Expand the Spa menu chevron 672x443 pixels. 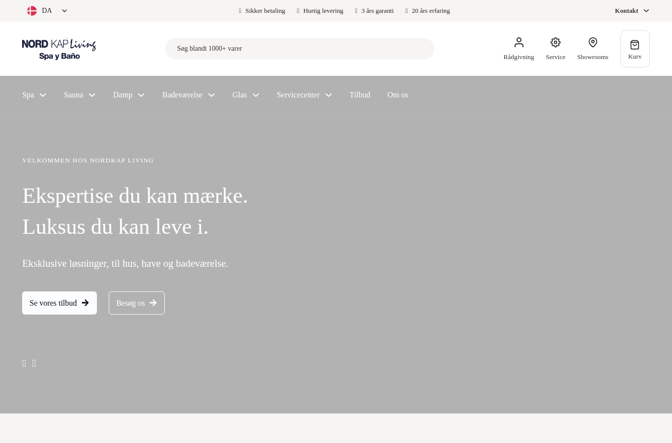tap(43, 95)
